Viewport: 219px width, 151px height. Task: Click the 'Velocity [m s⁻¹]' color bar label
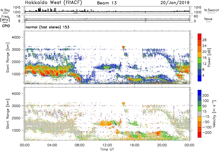[x=214, y=114]
